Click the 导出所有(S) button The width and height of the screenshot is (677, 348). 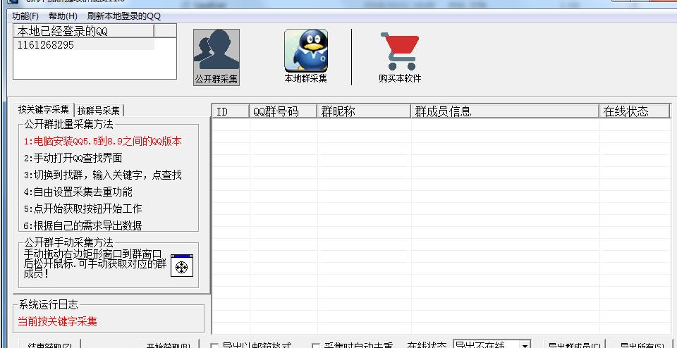pos(642,345)
